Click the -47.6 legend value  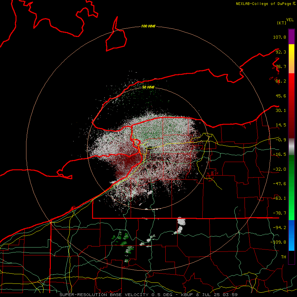(x=280, y=184)
